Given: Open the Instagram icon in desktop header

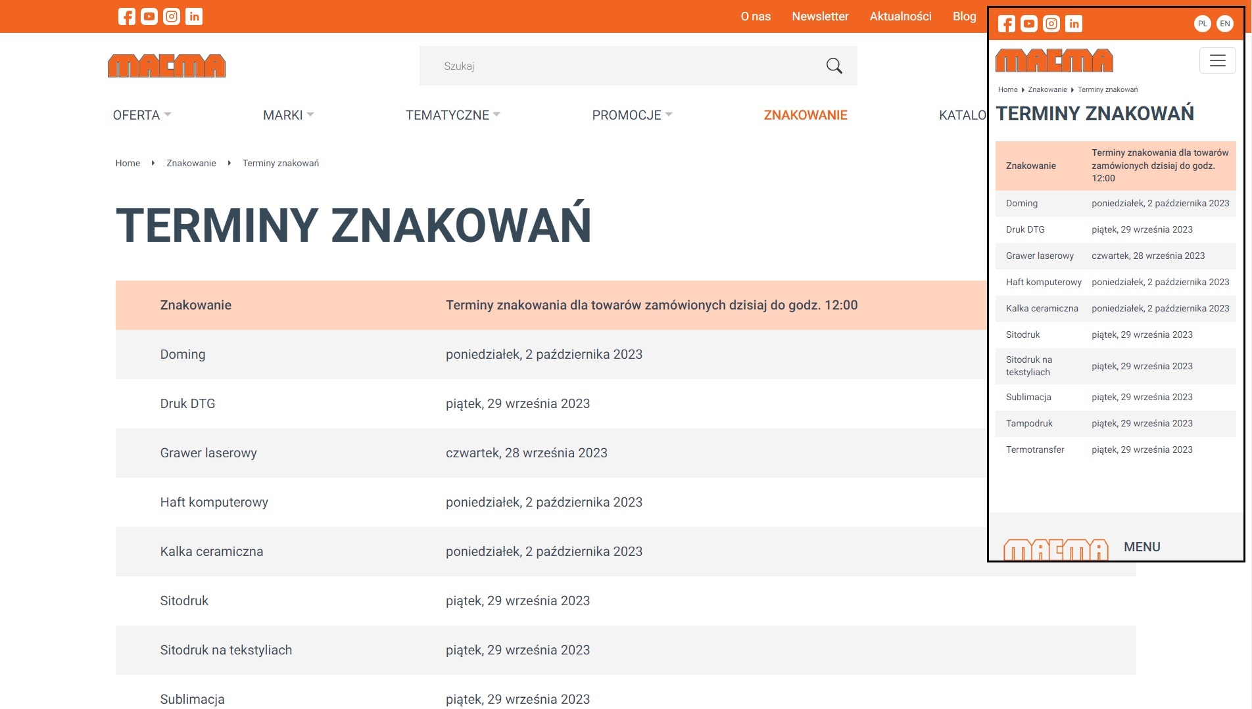Looking at the screenshot, I should [x=172, y=16].
